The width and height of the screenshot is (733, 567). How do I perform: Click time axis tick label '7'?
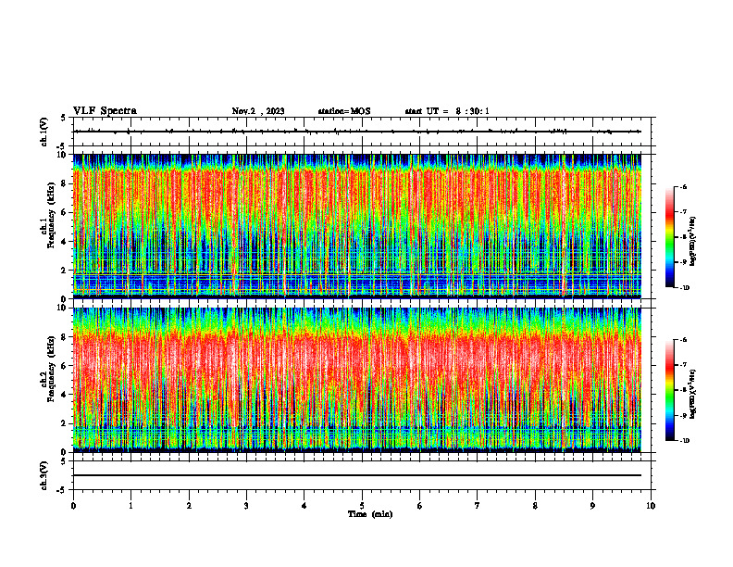click(478, 506)
